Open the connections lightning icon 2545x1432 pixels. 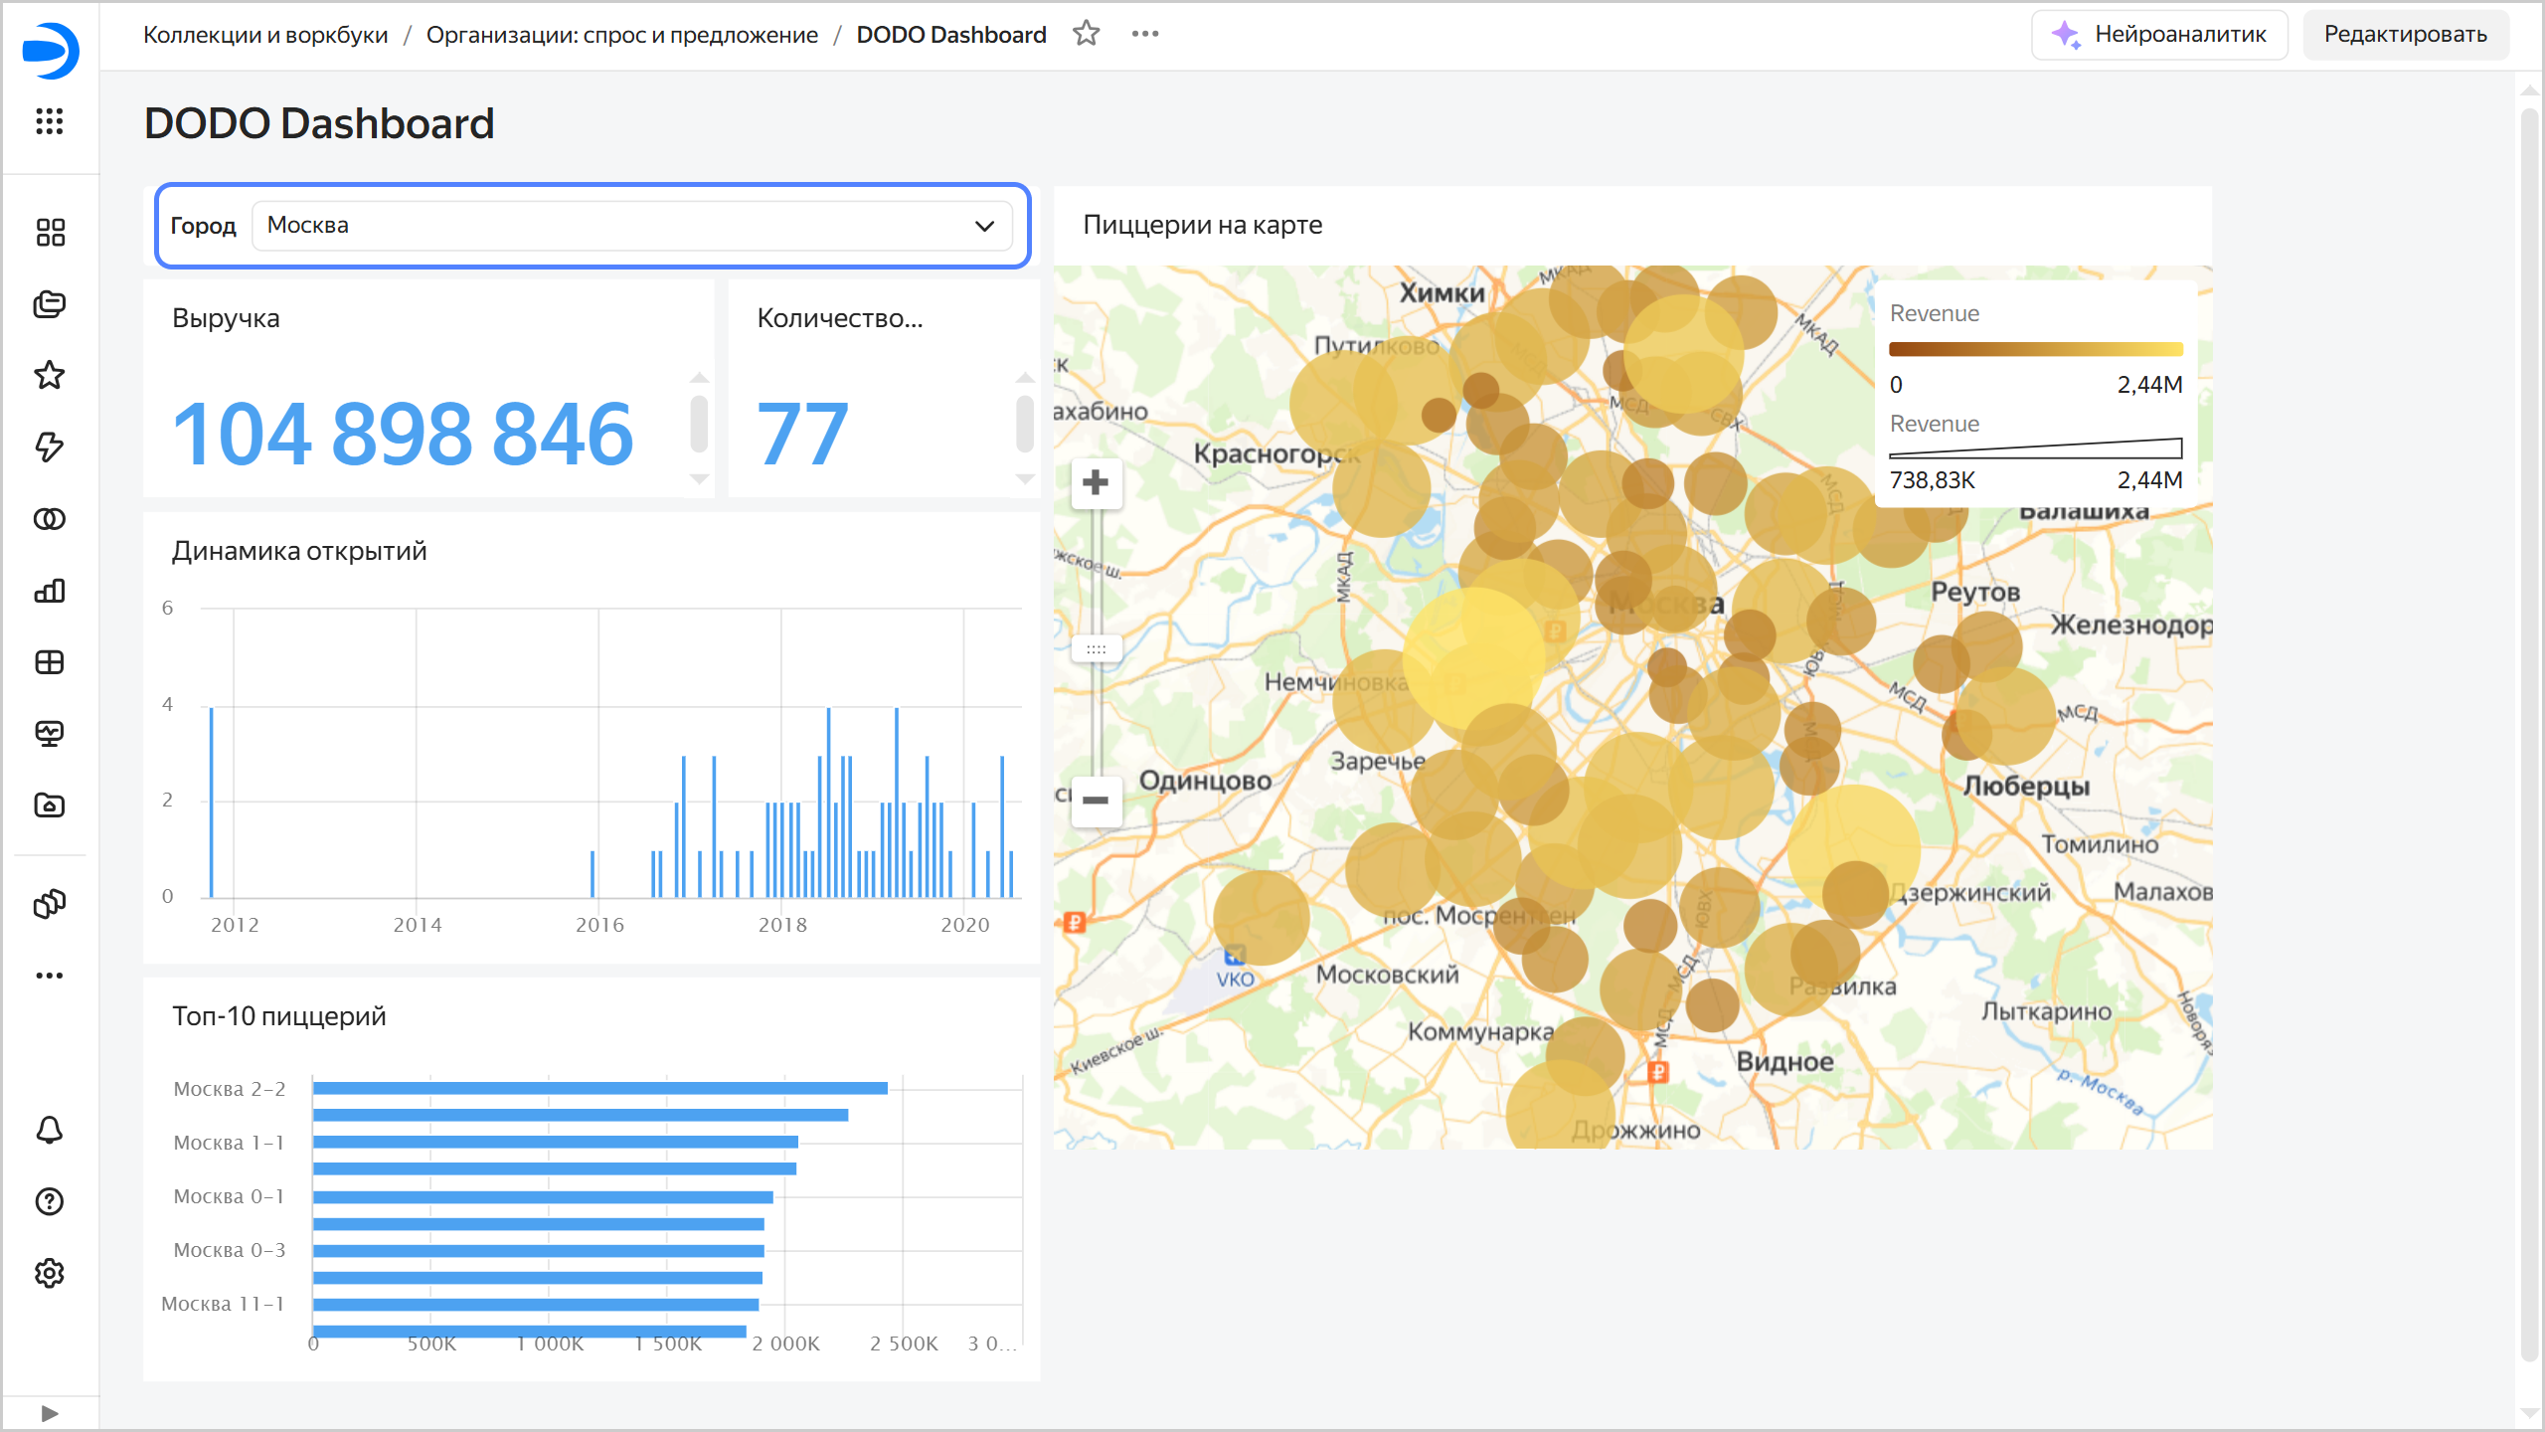(50, 447)
